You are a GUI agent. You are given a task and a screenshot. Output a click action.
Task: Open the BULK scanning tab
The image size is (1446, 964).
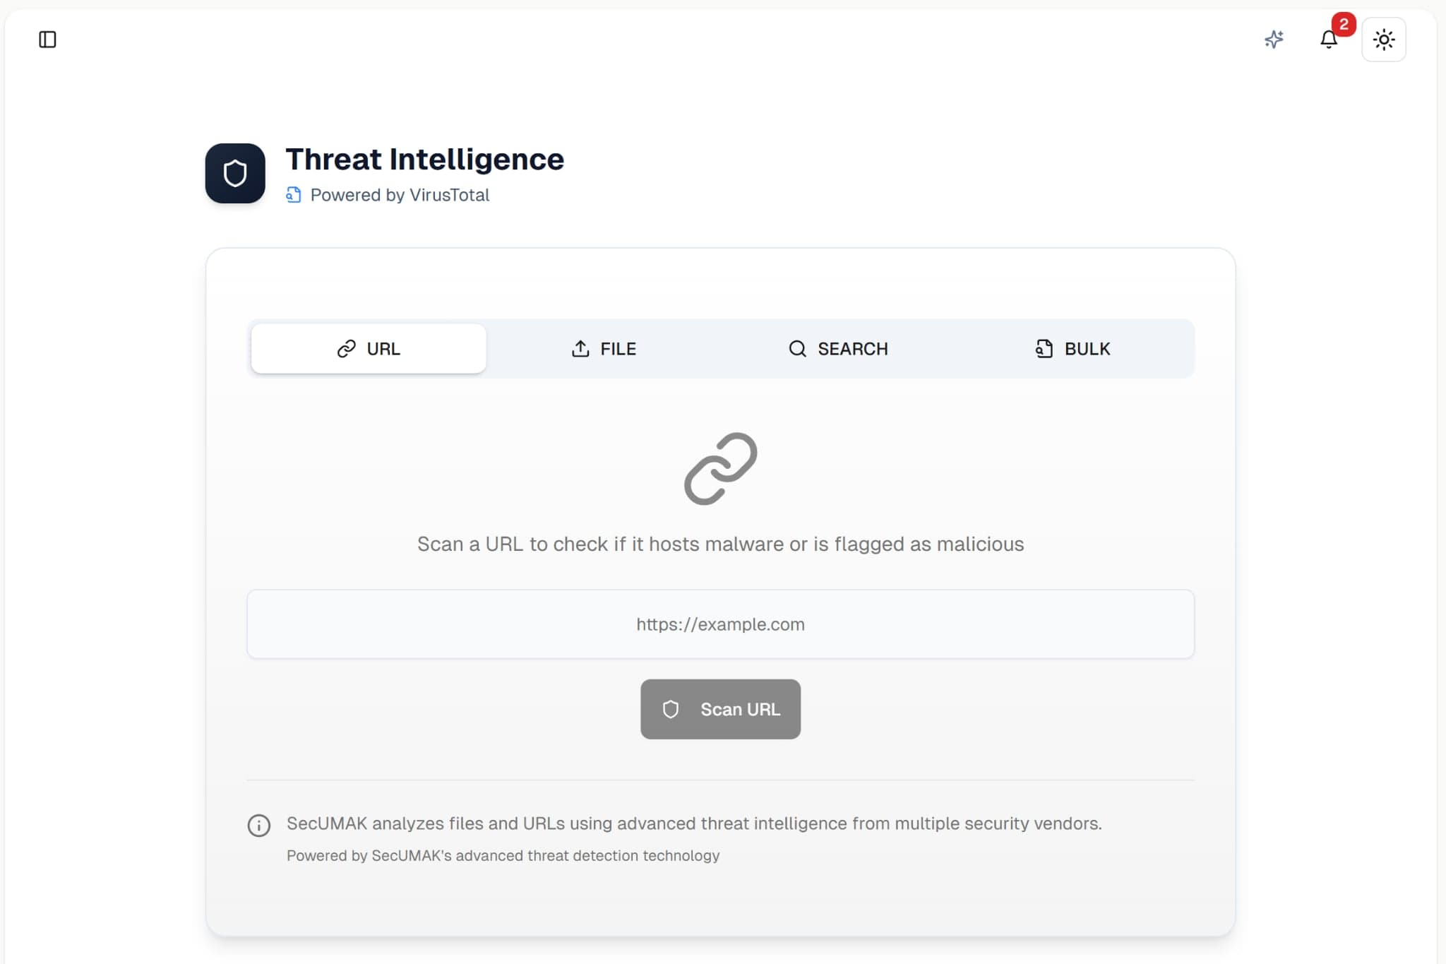coord(1072,348)
